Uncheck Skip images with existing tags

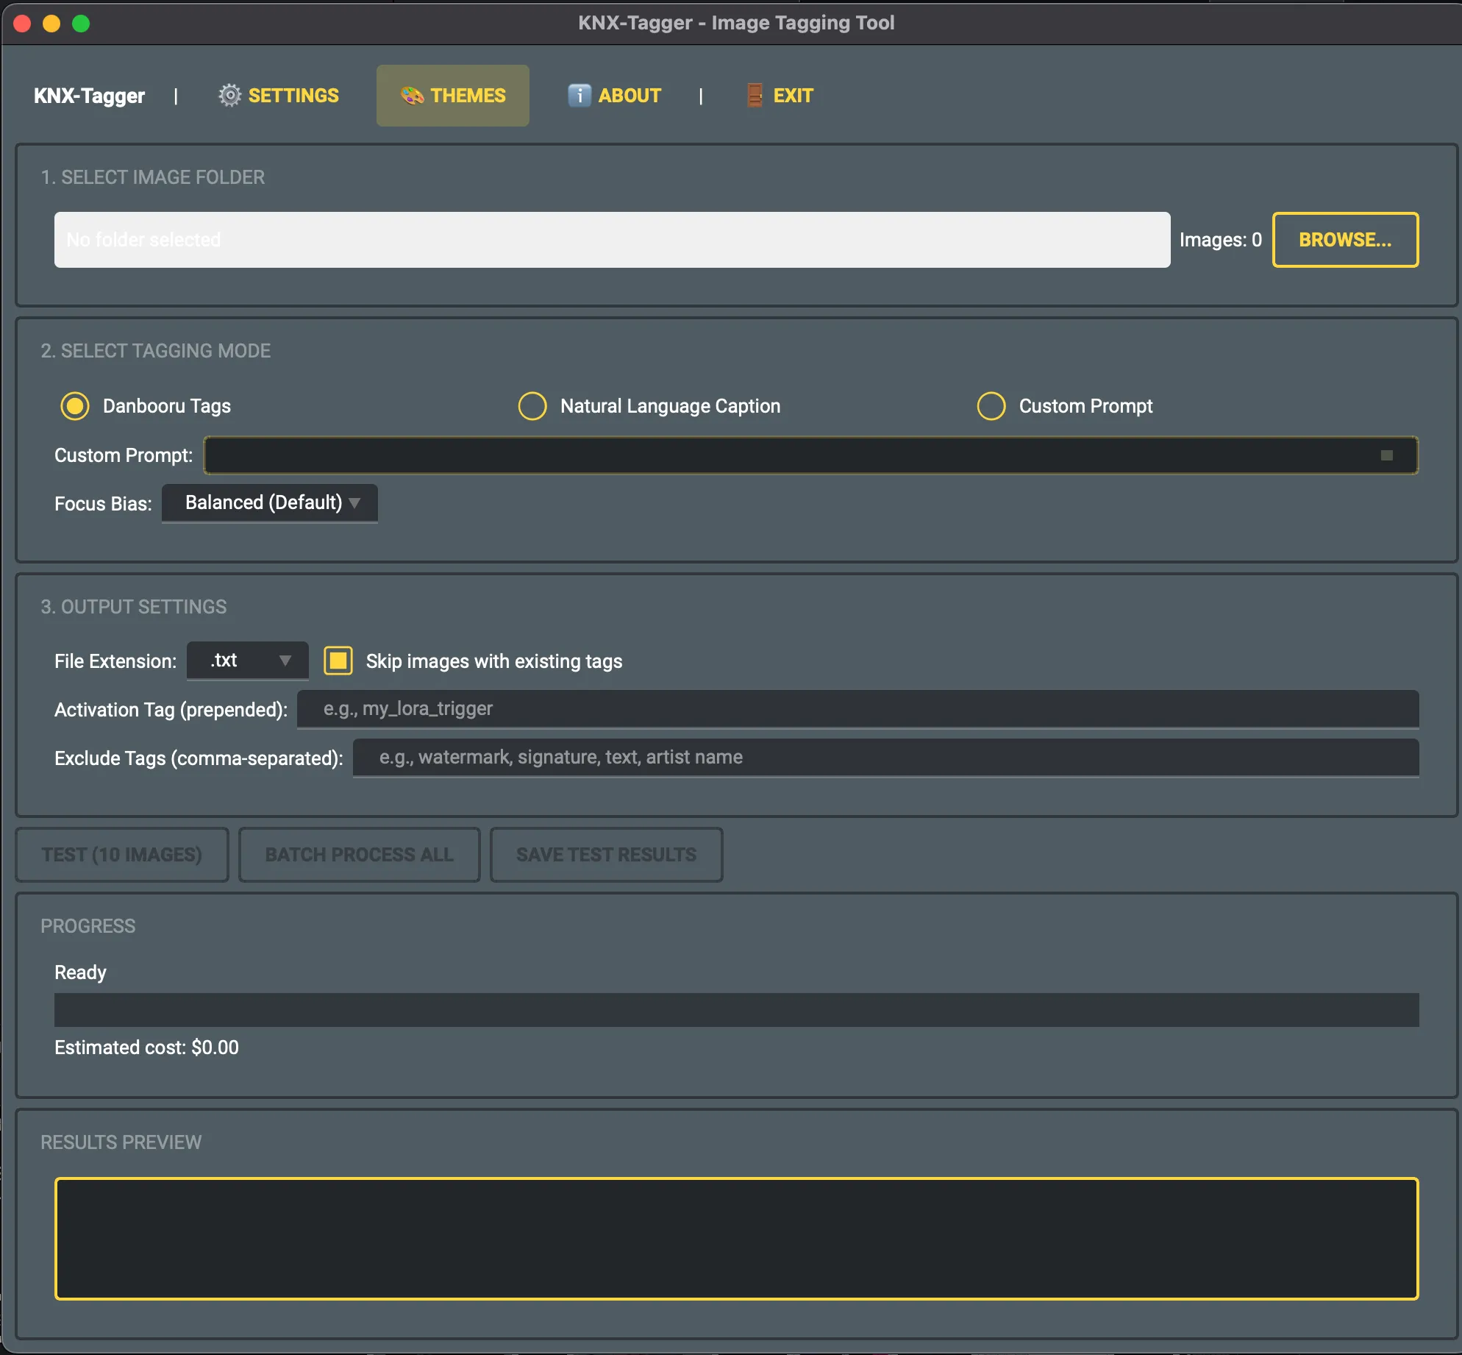338,661
